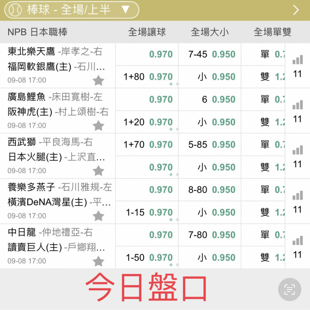Bet 雙 even for 中日龍 match
The image size is (310, 310).
click(263, 257)
